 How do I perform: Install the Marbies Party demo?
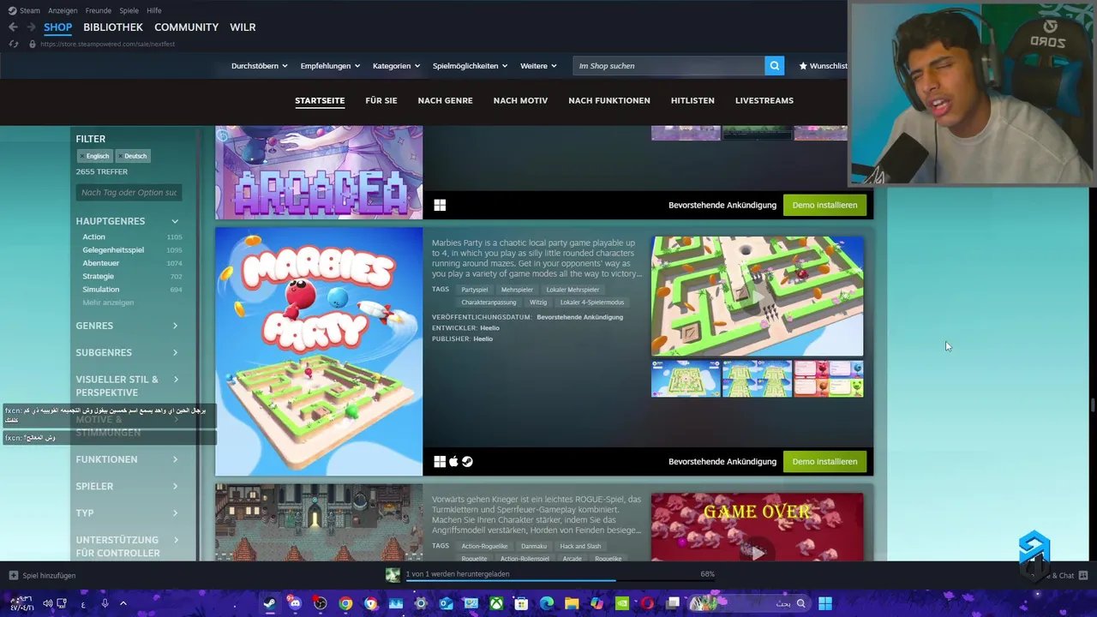824,461
